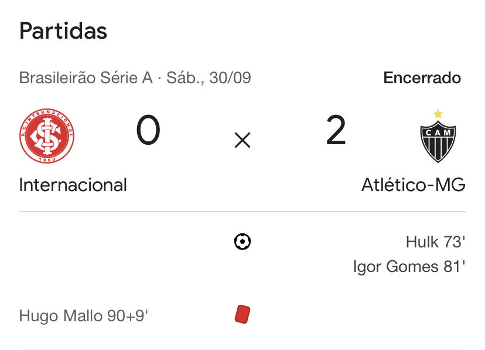
Task: Open Brasileirão Série A competition link
Action: click(86, 77)
